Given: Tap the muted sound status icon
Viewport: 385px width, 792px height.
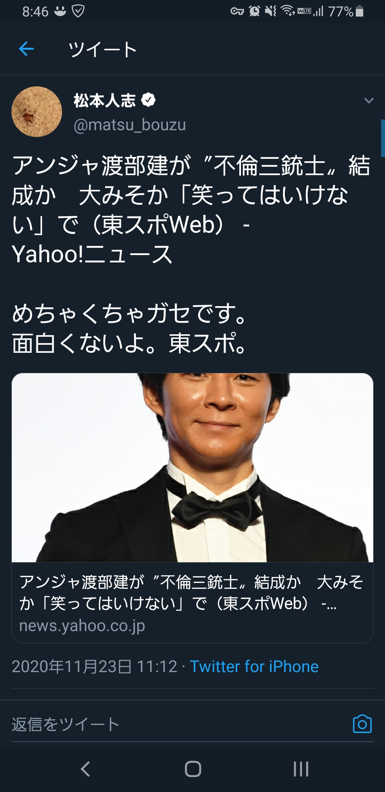Looking at the screenshot, I should 271,11.
